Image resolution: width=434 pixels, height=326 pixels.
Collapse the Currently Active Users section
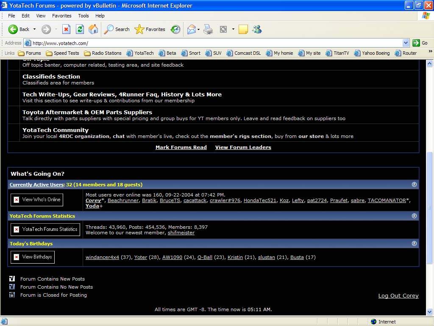coord(414,184)
